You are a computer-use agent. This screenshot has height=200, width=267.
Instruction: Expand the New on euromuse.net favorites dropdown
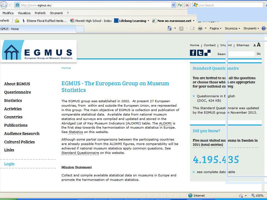194,21
